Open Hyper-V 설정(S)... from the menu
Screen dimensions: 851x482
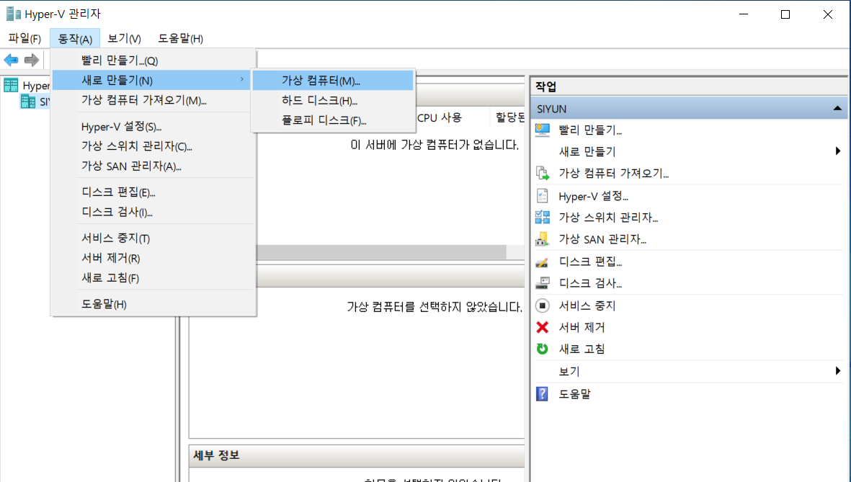click(x=153, y=127)
